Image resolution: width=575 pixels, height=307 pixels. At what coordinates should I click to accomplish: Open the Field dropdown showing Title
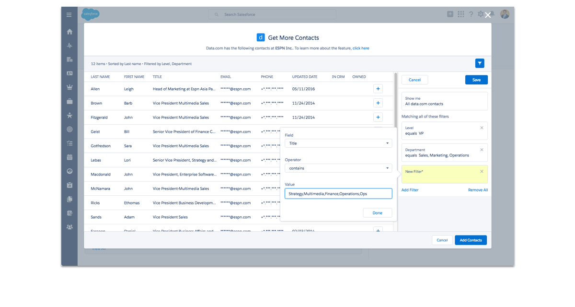point(338,143)
